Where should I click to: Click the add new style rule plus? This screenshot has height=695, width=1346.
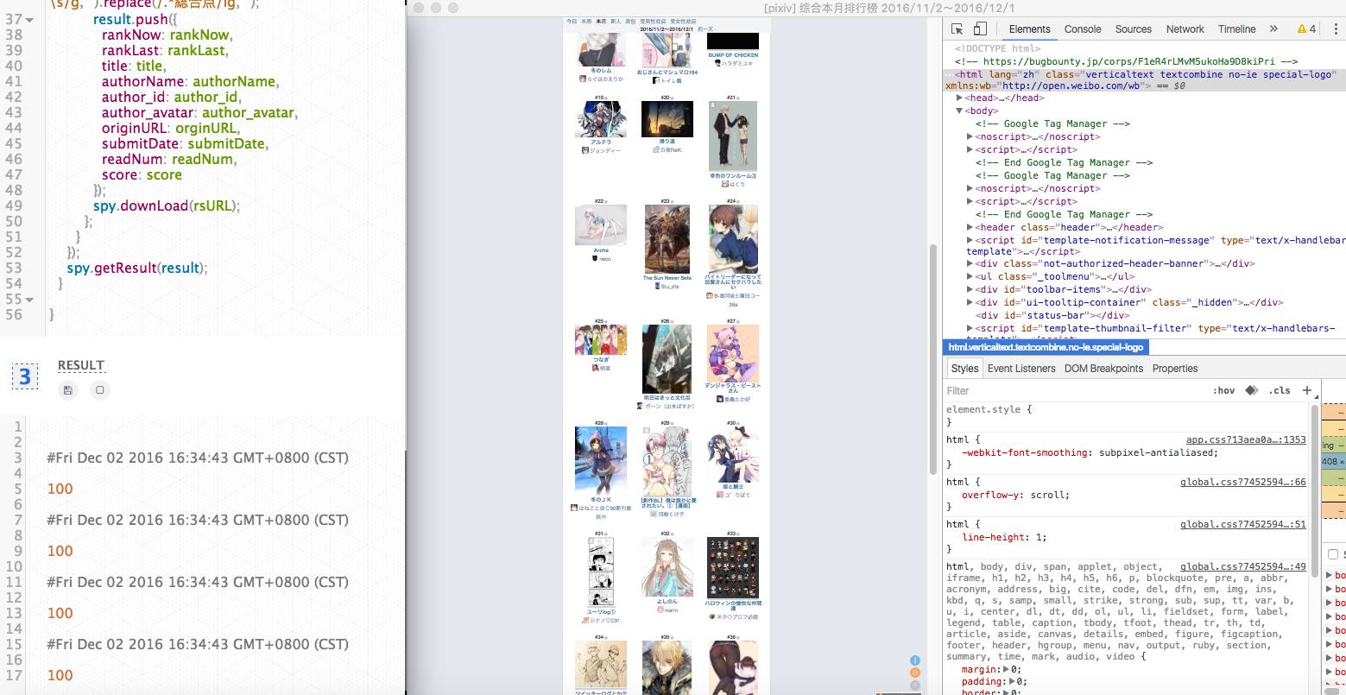pyautogui.click(x=1306, y=390)
